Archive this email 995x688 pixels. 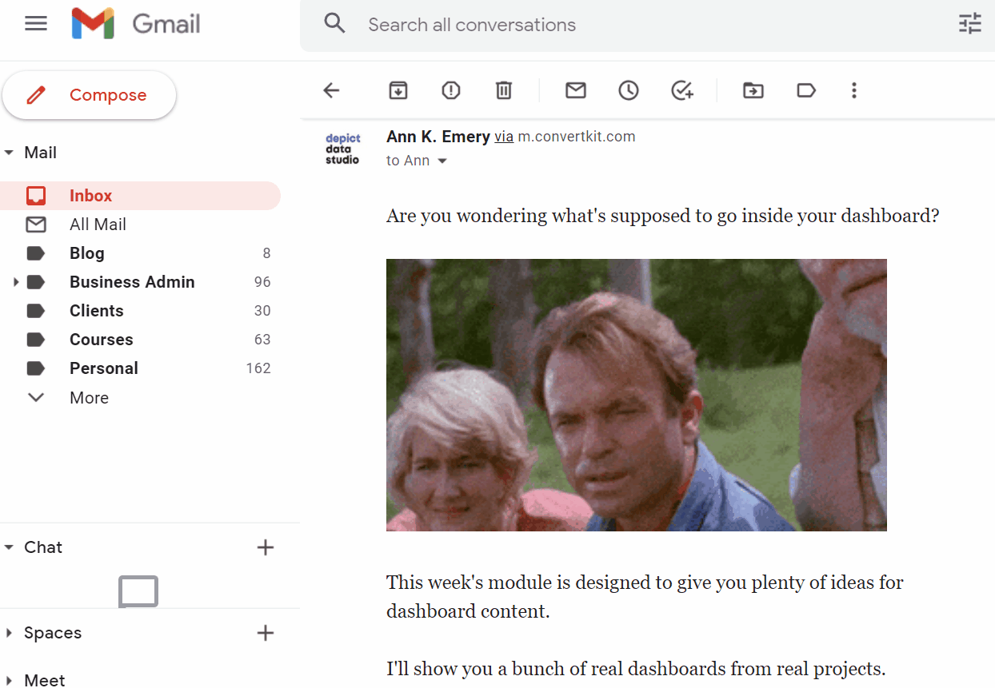(398, 90)
